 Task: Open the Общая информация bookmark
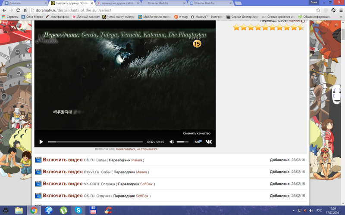pyautogui.click(x=314, y=17)
